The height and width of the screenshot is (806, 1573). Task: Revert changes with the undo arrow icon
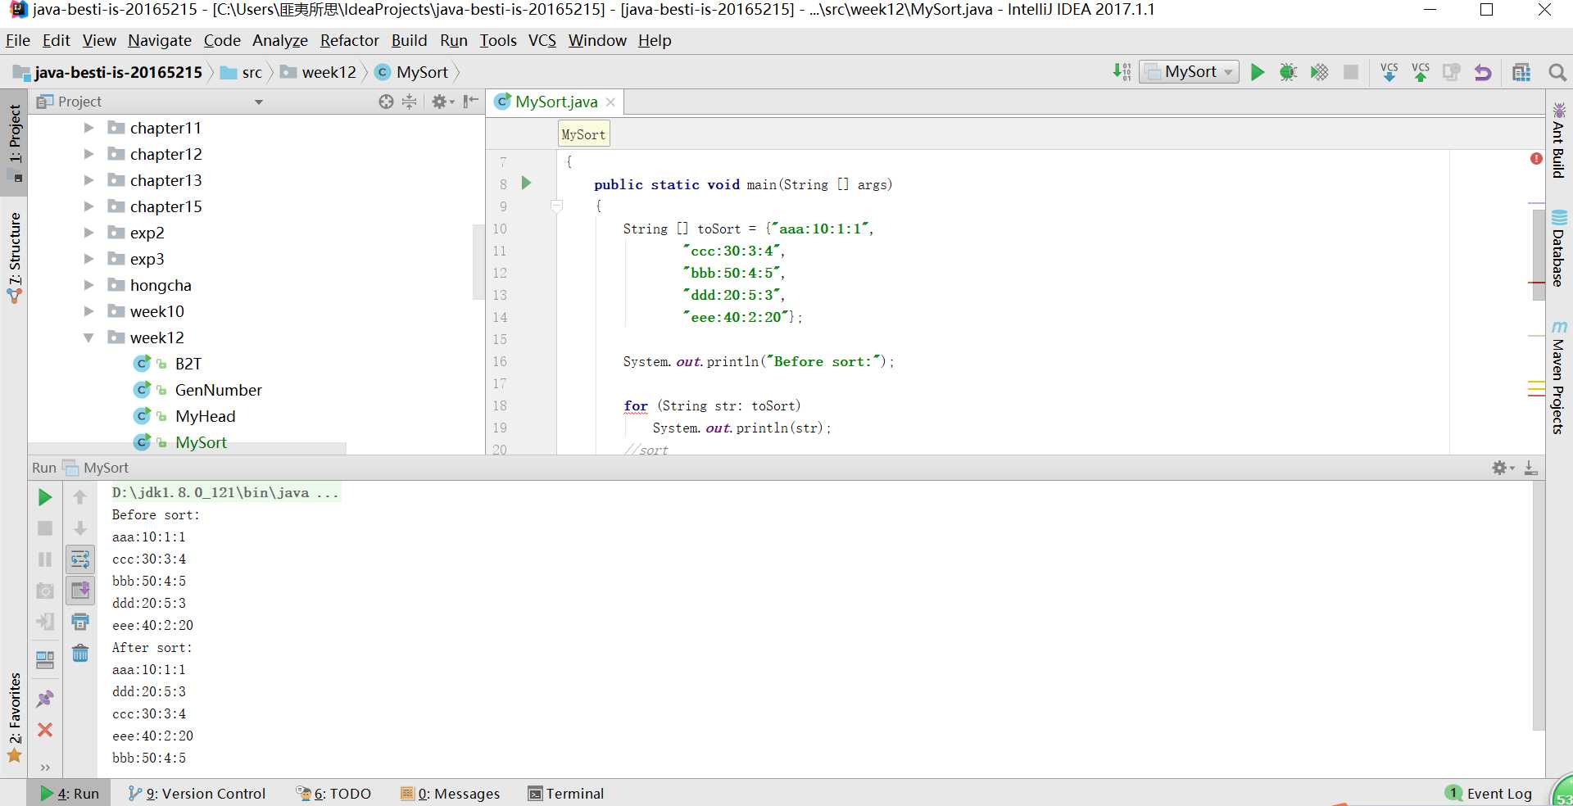pyautogui.click(x=1483, y=72)
